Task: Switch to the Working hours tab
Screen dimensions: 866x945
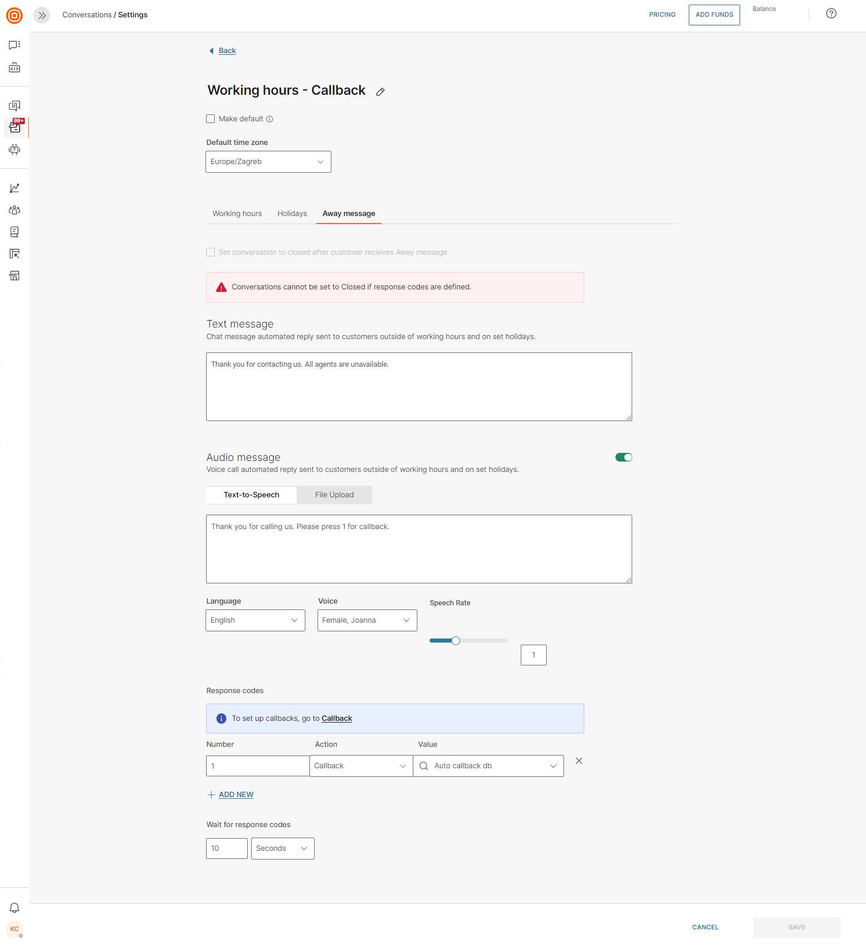Action: 237,214
